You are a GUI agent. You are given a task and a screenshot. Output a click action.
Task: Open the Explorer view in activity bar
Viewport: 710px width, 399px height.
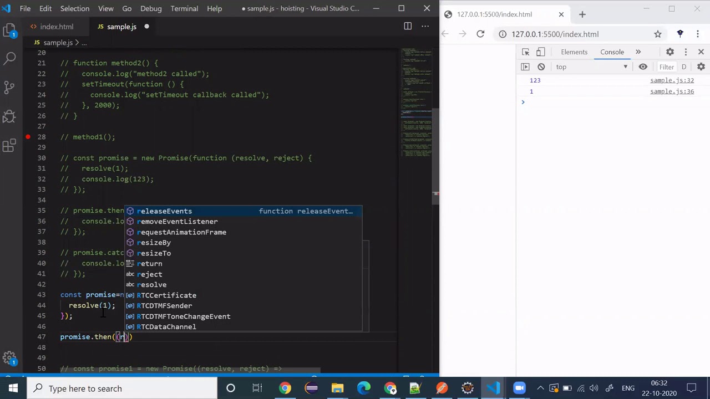tap(9, 30)
